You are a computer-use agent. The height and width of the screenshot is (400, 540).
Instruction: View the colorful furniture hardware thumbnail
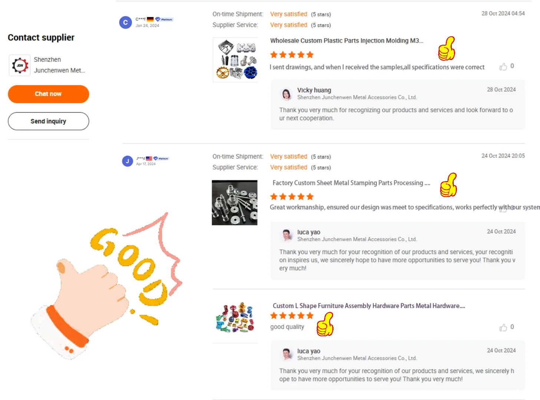(236, 318)
